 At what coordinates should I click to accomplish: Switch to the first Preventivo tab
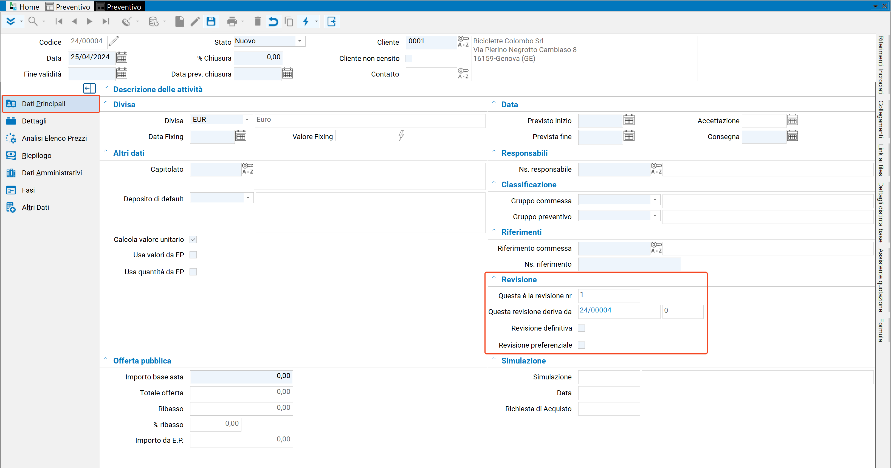68,7
